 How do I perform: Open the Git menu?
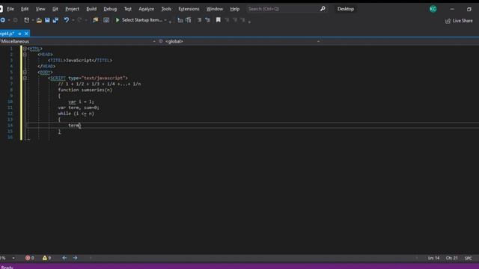pos(55,9)
